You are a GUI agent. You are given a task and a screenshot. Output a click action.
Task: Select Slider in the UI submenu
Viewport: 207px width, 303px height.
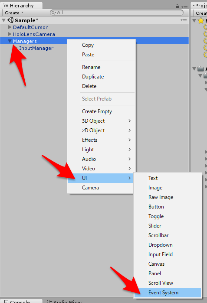pyautogui.click(x=168, y=226)
